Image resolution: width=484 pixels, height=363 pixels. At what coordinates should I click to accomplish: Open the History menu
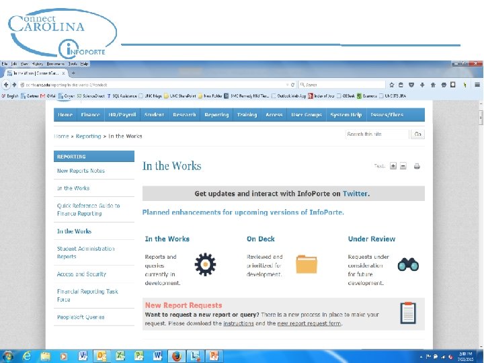(x=38, y=64)
